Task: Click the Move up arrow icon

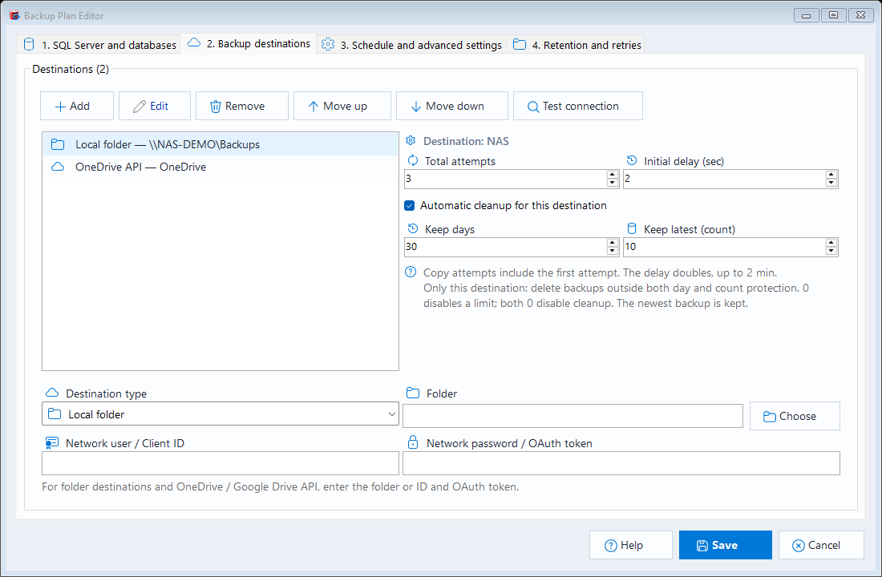Action: point(314,107)
